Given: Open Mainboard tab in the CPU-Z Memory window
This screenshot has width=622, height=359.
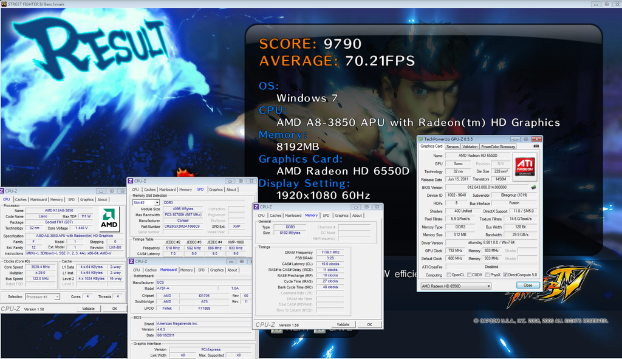Looking at the screenshot, I should click(x=293, y=216).
